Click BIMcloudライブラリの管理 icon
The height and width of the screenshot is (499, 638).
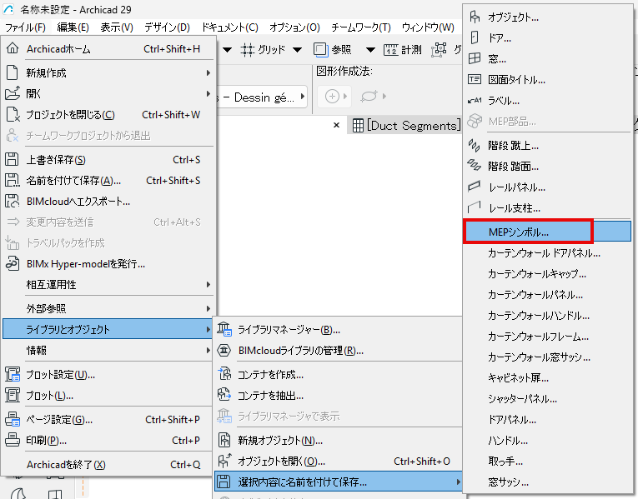tap(224, 350)
